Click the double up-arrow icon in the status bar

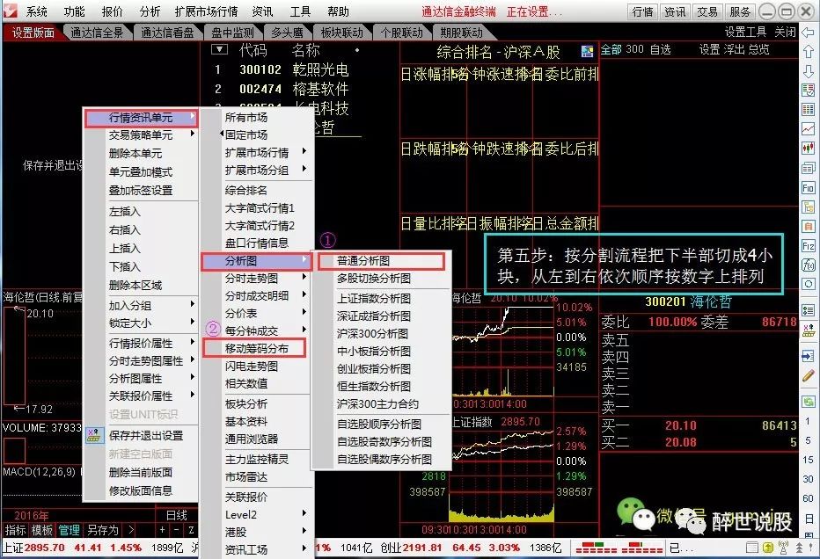point(799,548)
